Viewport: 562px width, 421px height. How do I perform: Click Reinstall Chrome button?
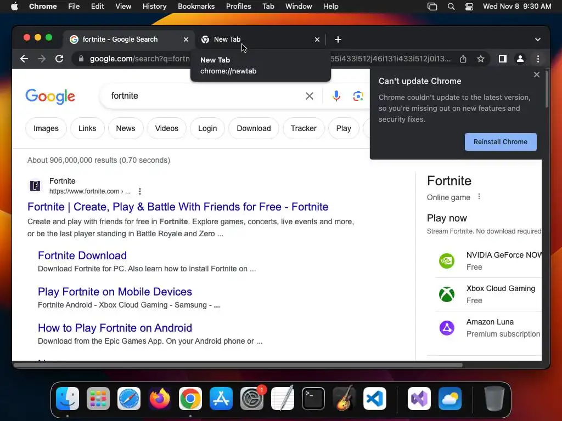(501, 142)
